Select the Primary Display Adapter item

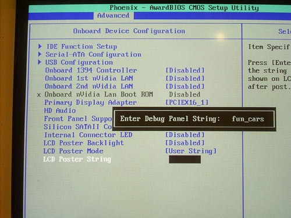tap(91, 102)
